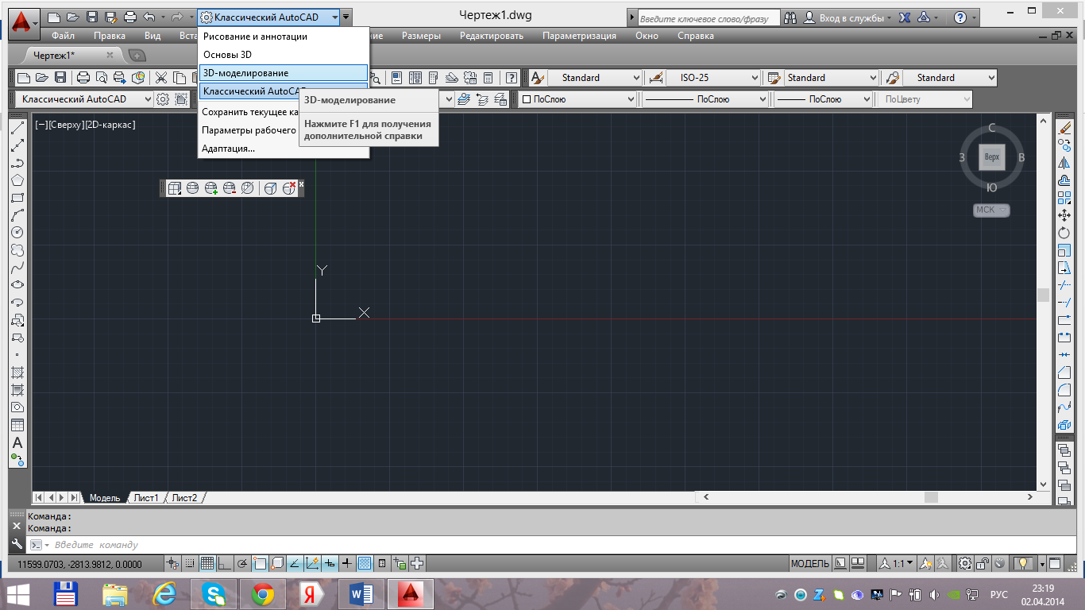
Task: Open Skype from the taskbar
Action: tap(214, 593)
